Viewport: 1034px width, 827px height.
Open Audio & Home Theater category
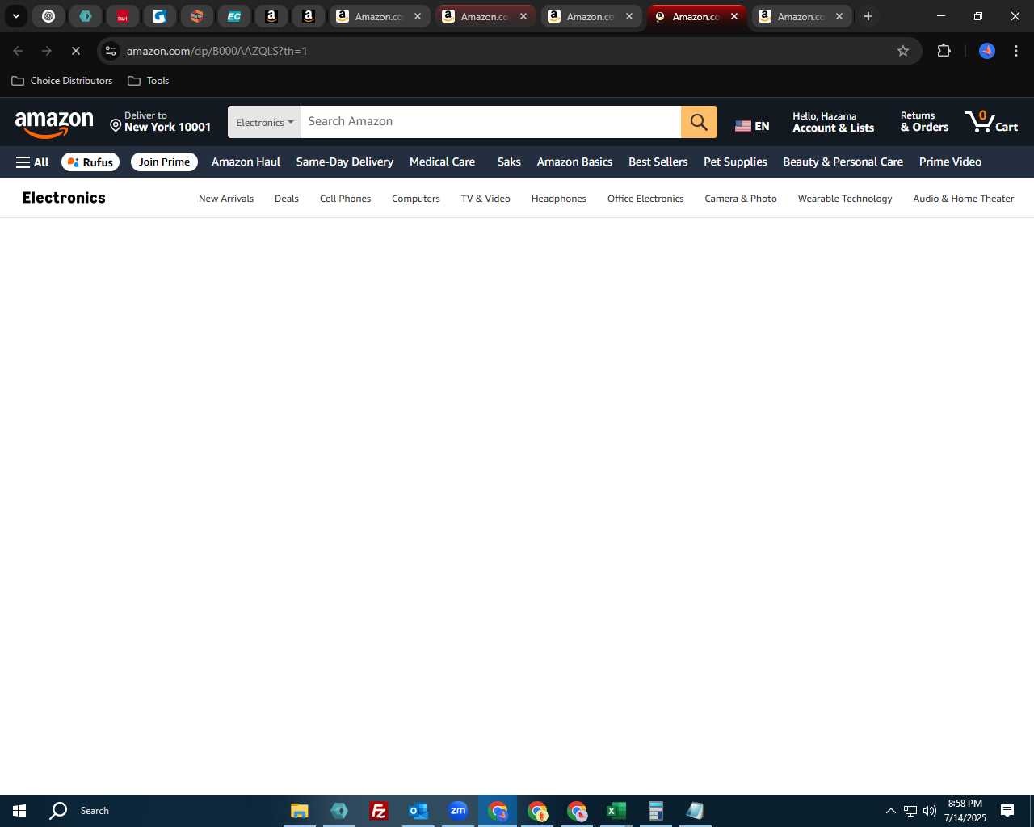tap(963, 199)
